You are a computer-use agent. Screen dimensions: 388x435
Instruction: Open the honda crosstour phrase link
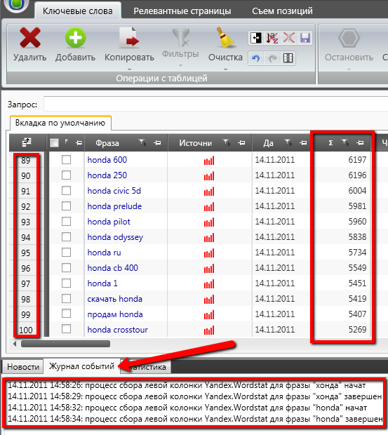tap(118, 330)
